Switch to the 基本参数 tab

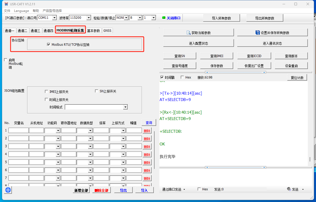tap(93, 31)
